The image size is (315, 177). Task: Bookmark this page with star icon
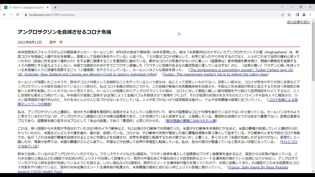289,15
